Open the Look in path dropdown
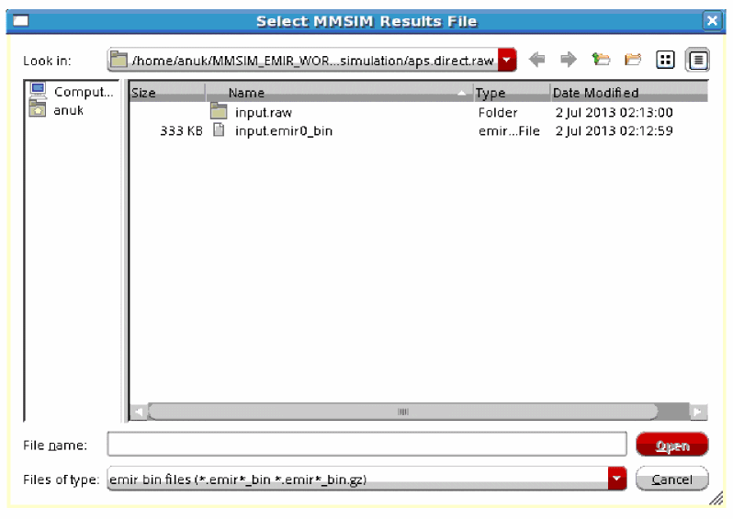 pos(507,60)
